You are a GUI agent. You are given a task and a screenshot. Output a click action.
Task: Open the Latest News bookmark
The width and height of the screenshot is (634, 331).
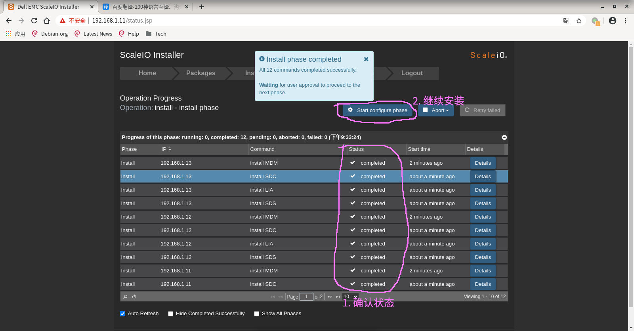coord(94,34)
